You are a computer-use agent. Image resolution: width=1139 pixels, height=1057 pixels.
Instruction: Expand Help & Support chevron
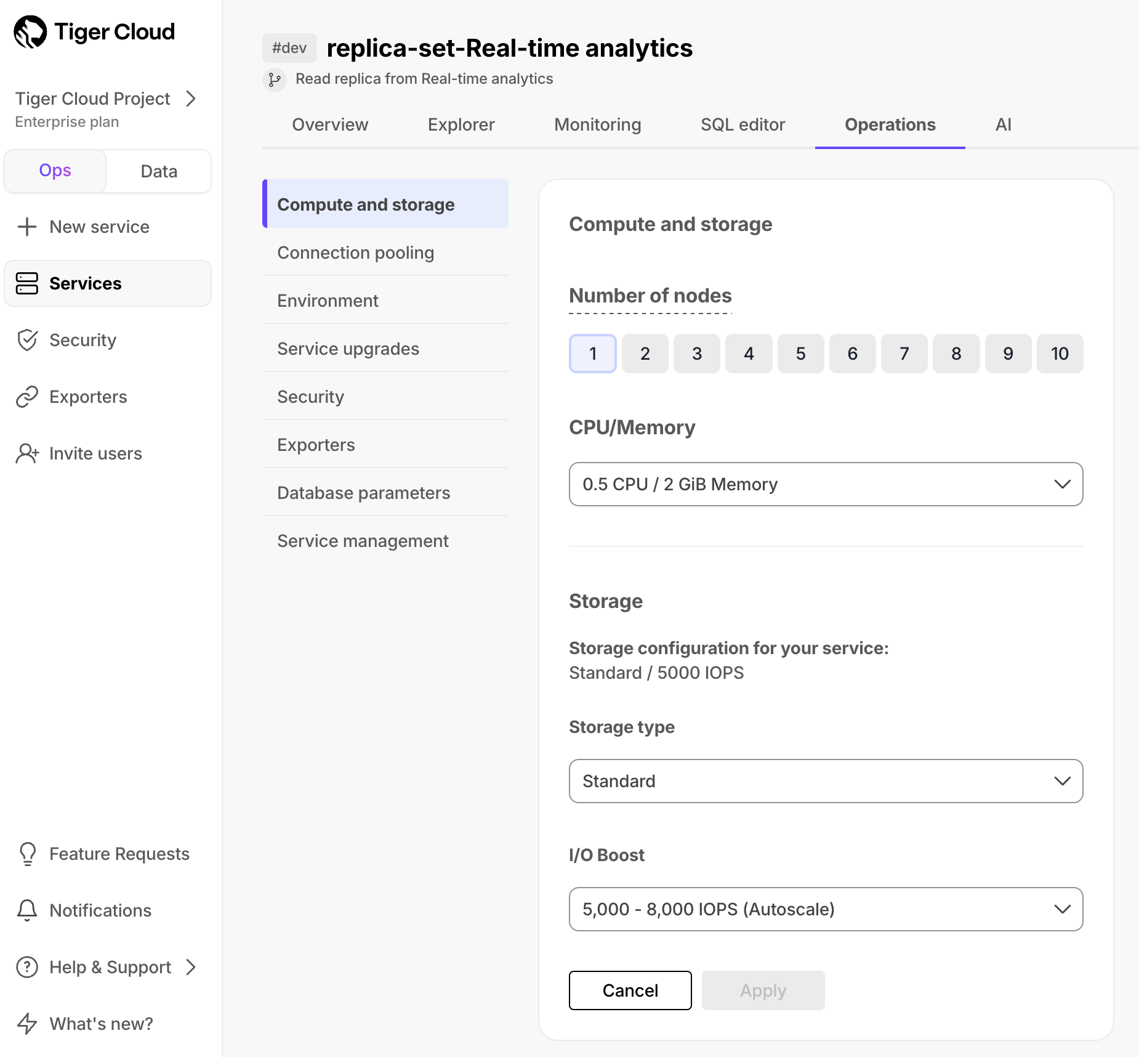pos(191,967)
